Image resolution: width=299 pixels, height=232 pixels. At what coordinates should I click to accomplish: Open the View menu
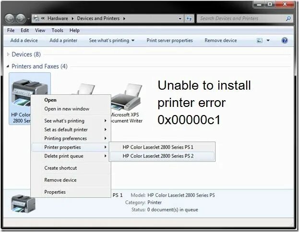(40, 31)
